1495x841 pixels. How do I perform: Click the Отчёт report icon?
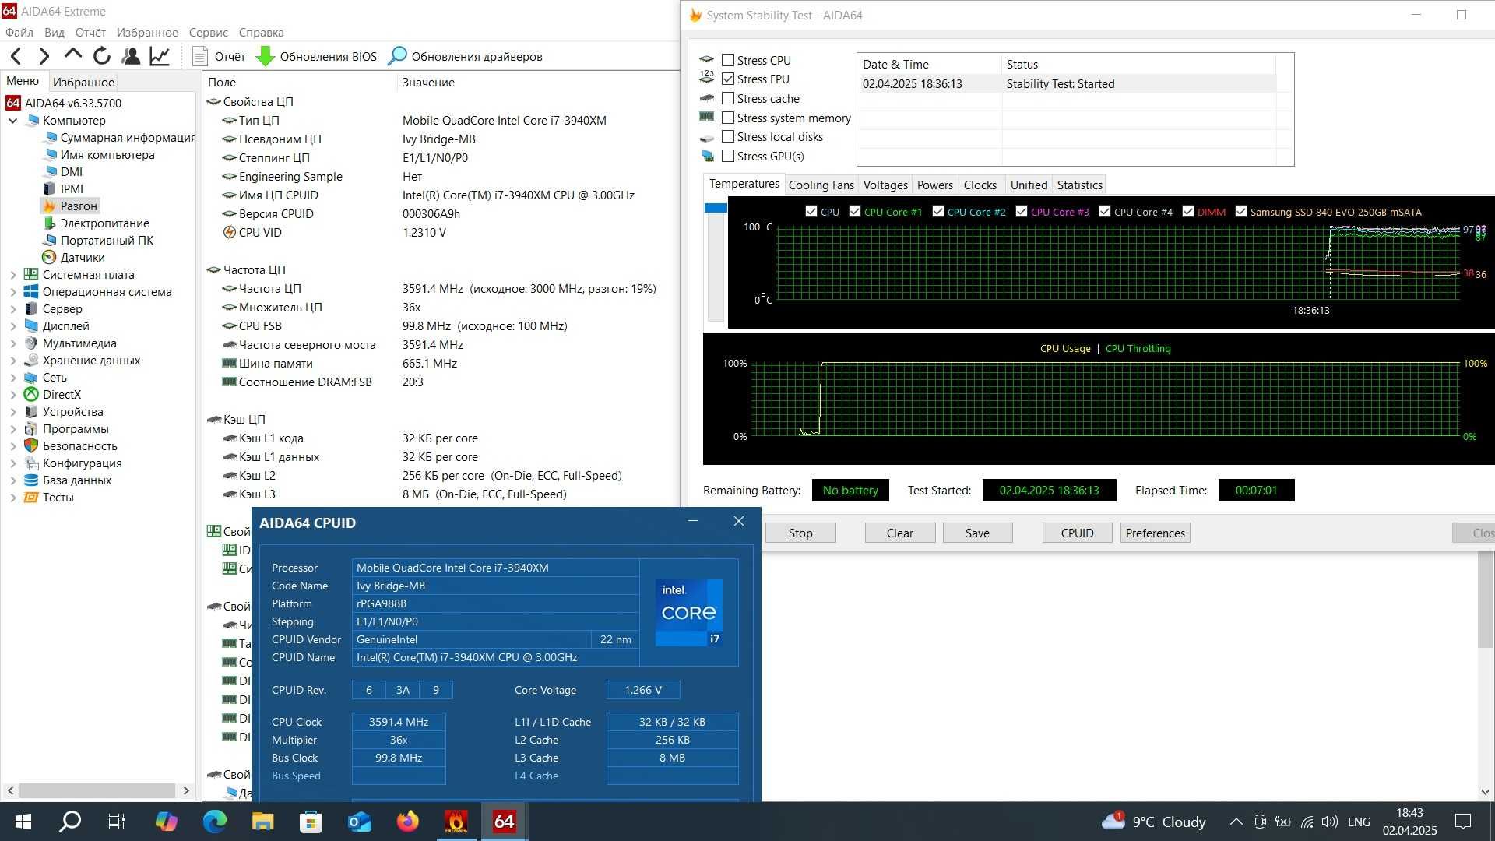(x=200, y=56)
